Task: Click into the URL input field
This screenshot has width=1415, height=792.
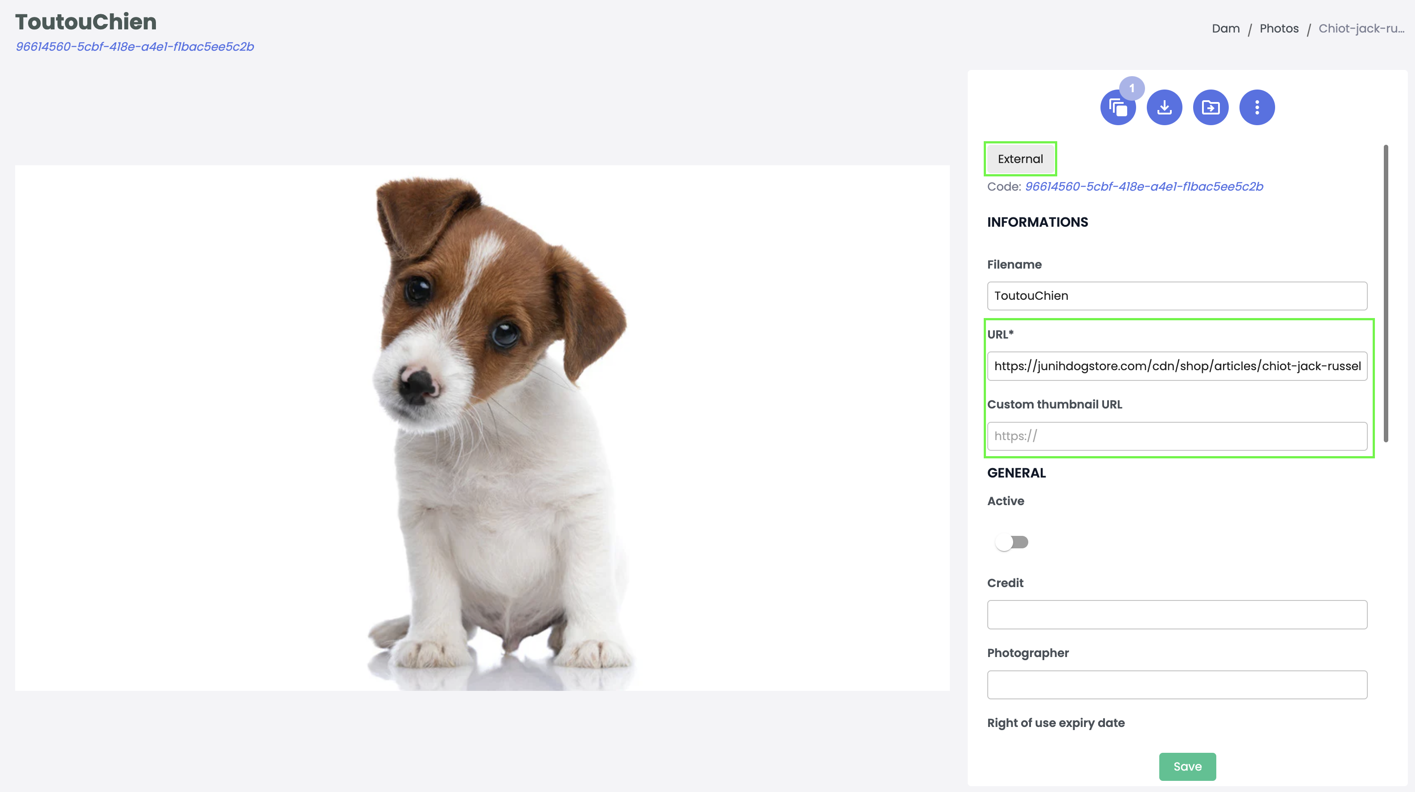Action: tap(1176, 366)
